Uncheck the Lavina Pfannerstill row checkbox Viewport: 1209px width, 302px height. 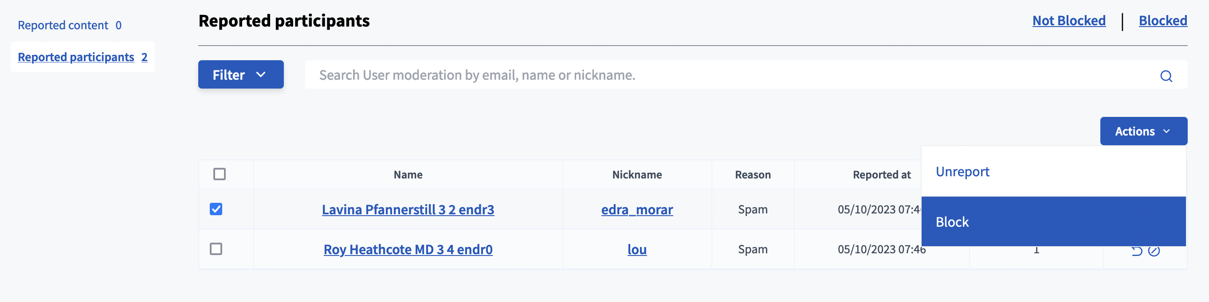(x=216, y=209)
